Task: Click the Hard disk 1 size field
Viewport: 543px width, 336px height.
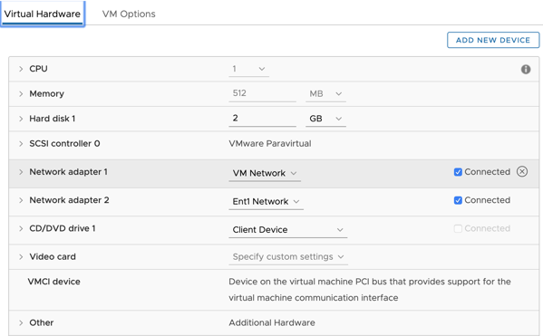Action: click(262, 119)
